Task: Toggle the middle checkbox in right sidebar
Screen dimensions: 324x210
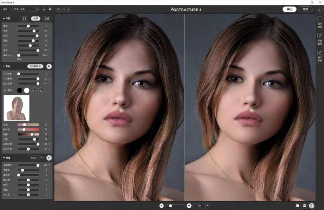Action: point(320,36)
